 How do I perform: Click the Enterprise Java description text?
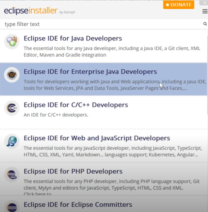coord(115,85)
